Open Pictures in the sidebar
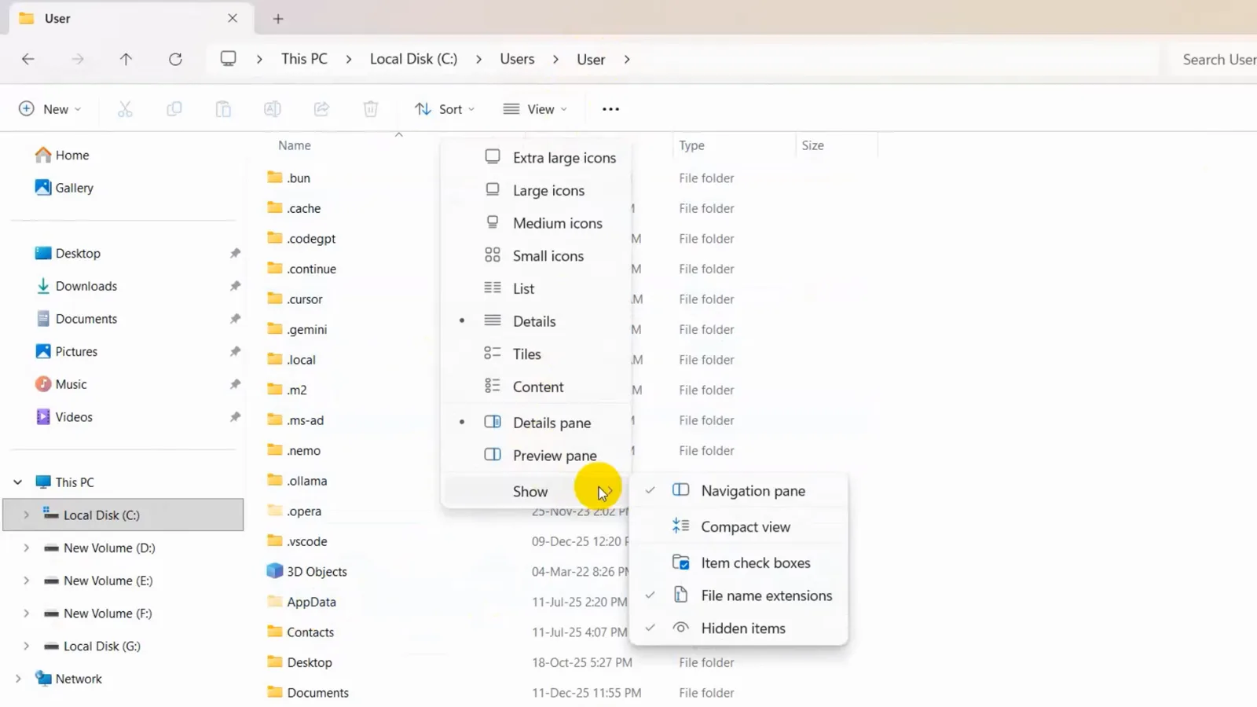1257x707 pixels. [x=66, y=352]
